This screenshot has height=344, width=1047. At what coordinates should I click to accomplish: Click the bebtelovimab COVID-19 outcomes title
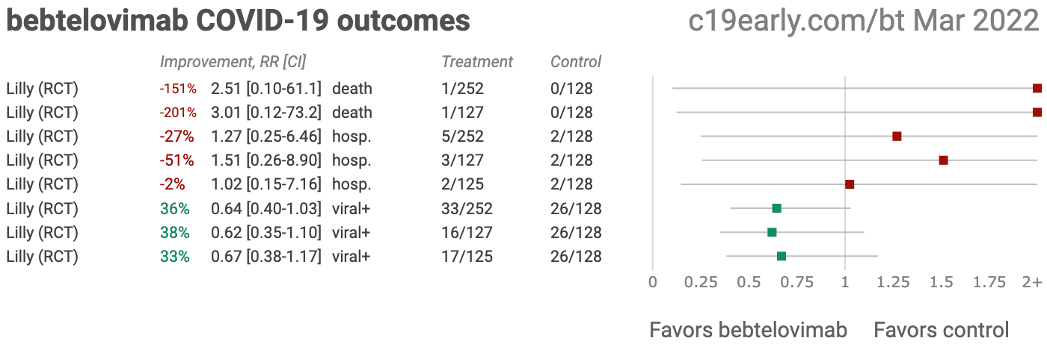pyautogui.click(x=238, y=21)
